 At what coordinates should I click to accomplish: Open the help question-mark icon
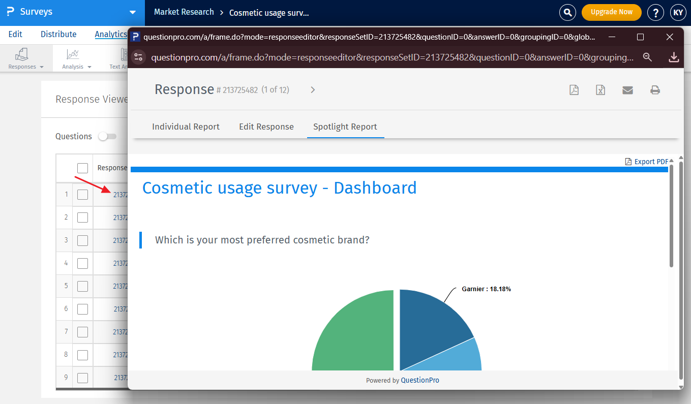[655, 13]
